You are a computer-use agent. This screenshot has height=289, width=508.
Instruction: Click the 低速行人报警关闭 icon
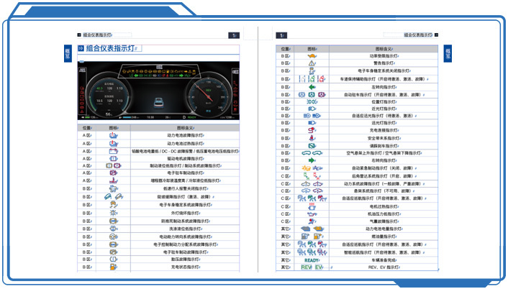pos(114,188)
